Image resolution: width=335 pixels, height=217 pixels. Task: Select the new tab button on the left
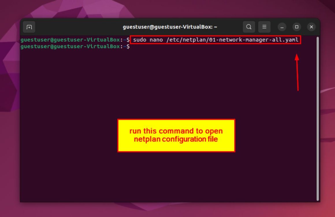(x=29, y=27)
